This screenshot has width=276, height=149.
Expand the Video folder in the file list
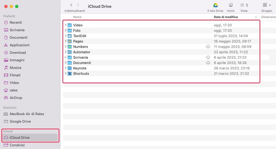pyautogui.click(x=66, y=25)
